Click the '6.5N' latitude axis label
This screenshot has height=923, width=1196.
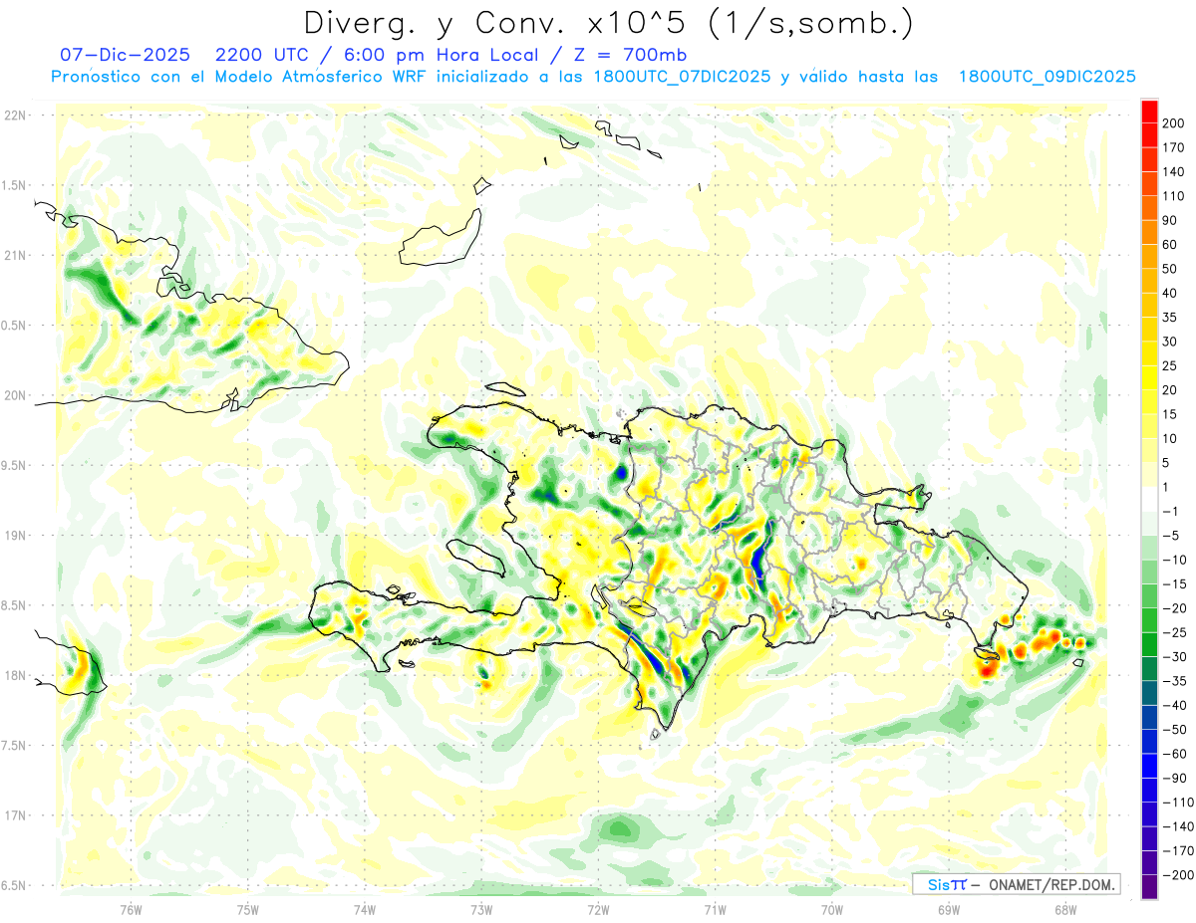coord(15,886)
